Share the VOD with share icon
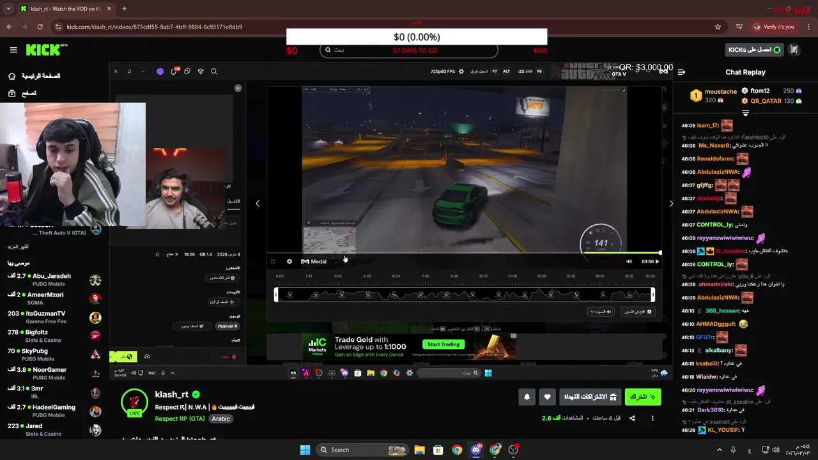This screenshot has width=818, height=460. [x=632, y=418]
